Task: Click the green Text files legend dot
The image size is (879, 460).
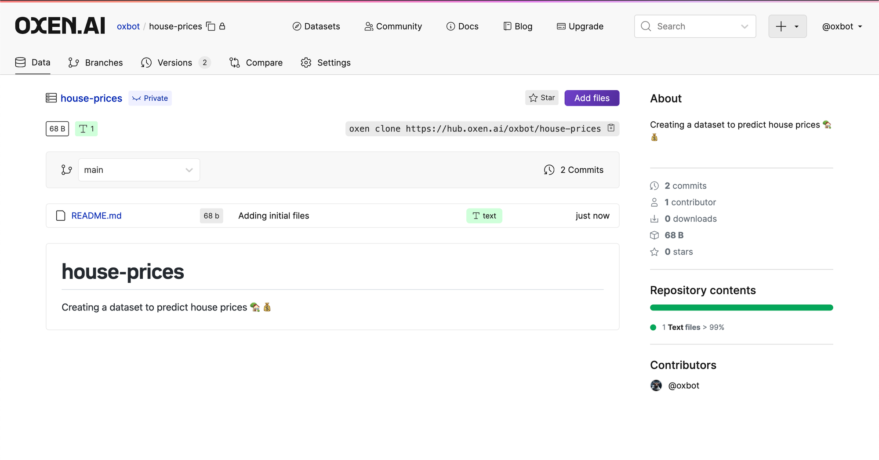Action: tap(653, 327)
